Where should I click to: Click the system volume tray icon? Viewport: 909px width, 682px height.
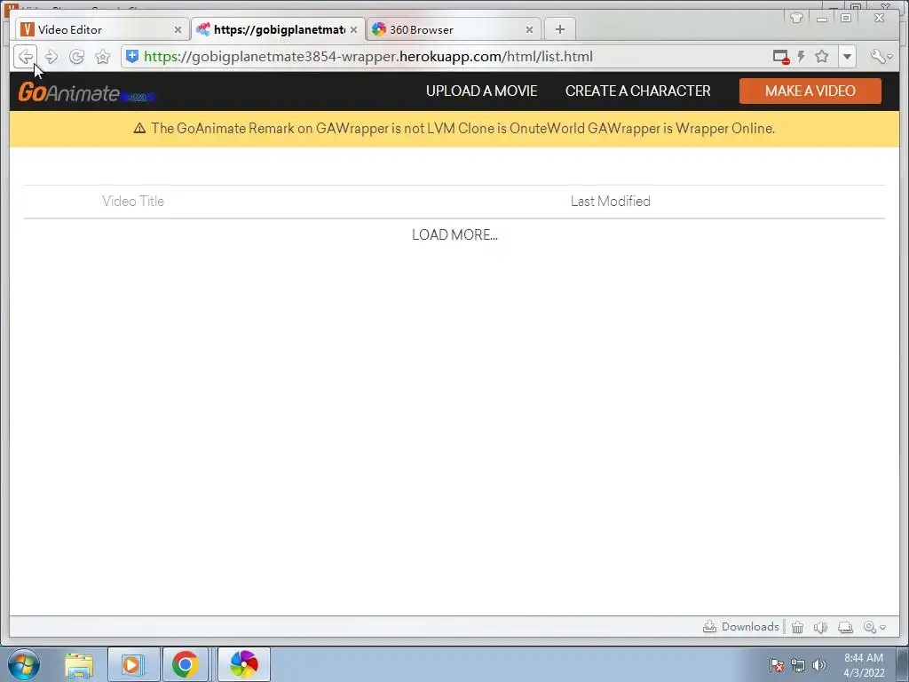pos(819,666)
